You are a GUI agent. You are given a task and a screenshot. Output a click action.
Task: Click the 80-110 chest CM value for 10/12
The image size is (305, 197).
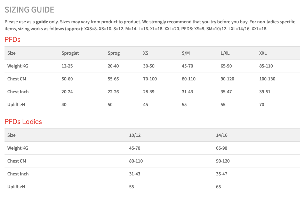point(136,161)
